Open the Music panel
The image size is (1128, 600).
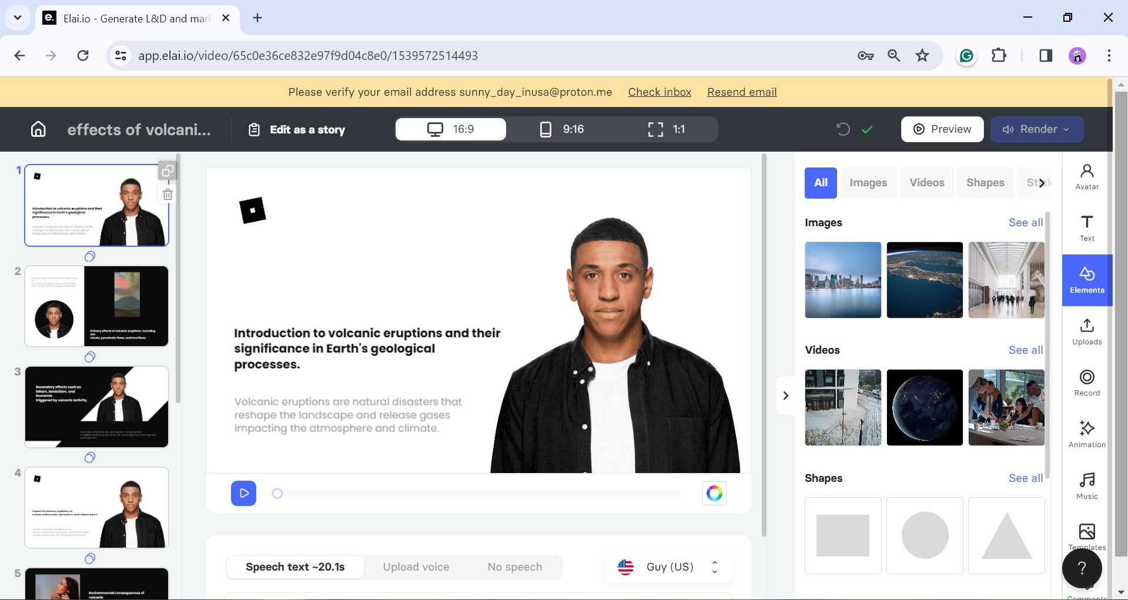pos(1087,486)
